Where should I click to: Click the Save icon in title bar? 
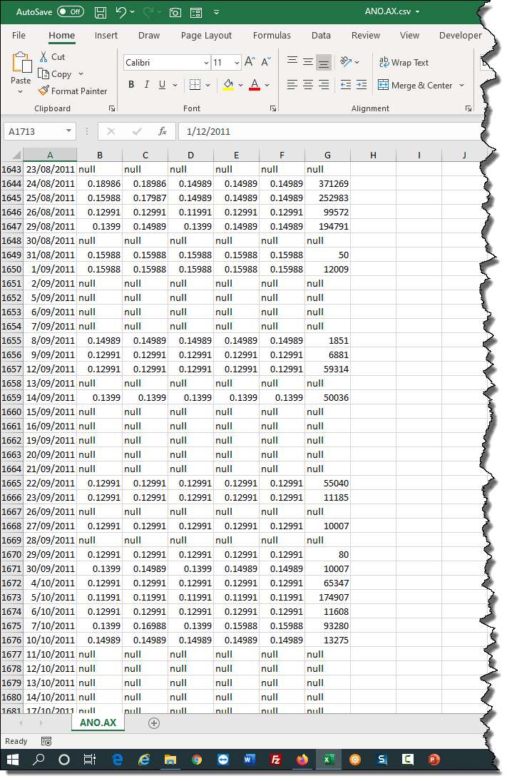click(x=101, y=12)
